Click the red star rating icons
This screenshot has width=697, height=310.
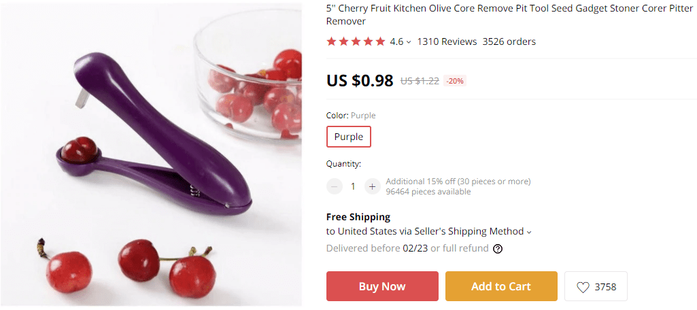coord(356,41)
